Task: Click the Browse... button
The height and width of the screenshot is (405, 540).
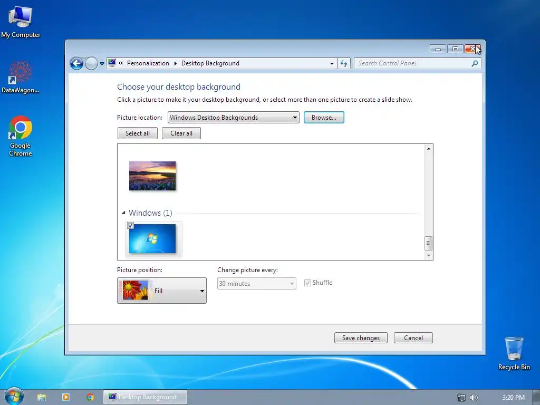Action: (x=324, y=118)
